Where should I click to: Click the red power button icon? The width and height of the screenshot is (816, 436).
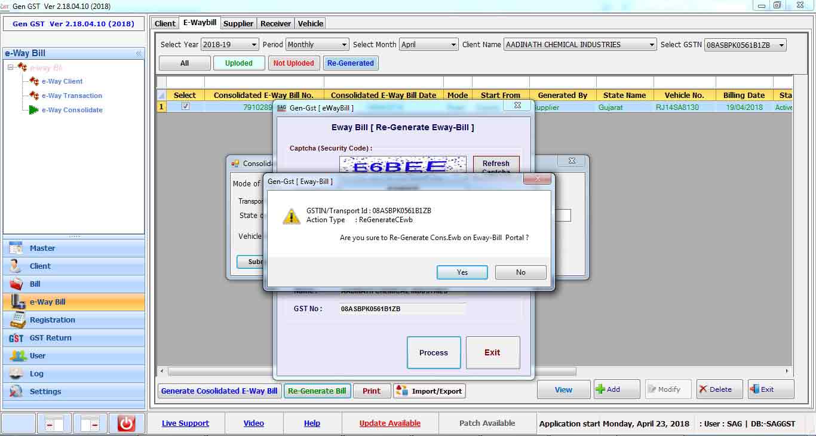[126, 423]
